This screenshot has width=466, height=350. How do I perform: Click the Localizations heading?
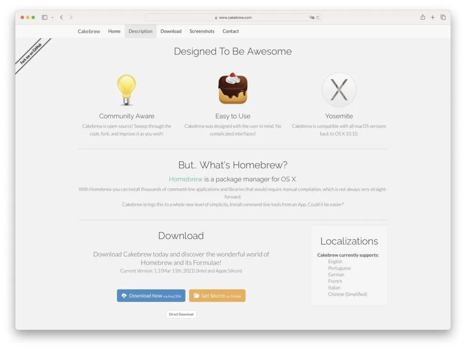pyautogui.click(x=349, y=241)
